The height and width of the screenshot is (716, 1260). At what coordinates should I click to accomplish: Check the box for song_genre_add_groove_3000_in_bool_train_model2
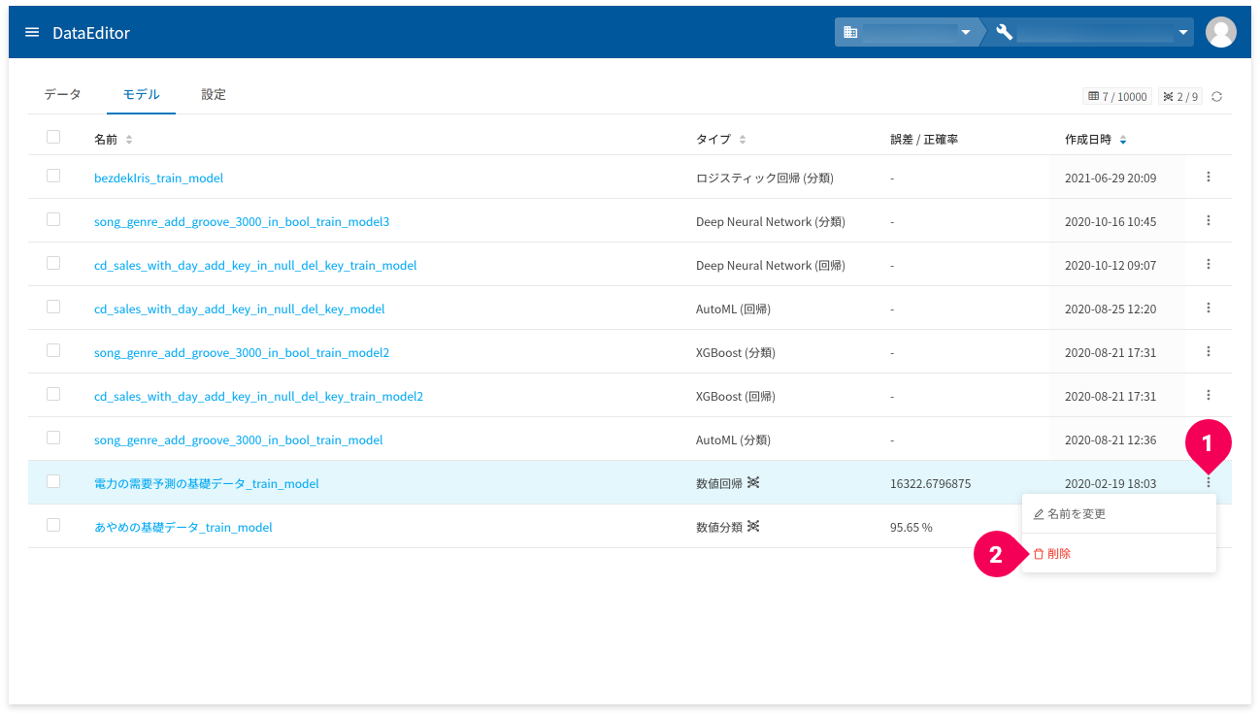[x=53, y=350]
